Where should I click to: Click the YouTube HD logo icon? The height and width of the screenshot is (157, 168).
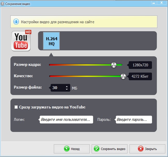click(21, 41)
